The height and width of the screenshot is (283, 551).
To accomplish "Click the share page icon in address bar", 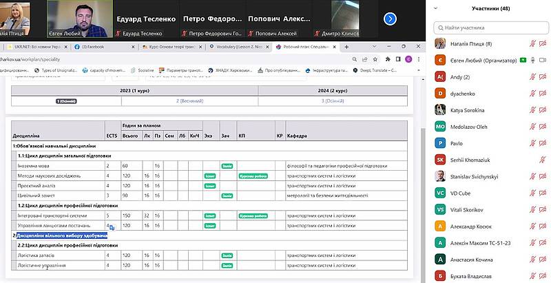I will 365,59.
